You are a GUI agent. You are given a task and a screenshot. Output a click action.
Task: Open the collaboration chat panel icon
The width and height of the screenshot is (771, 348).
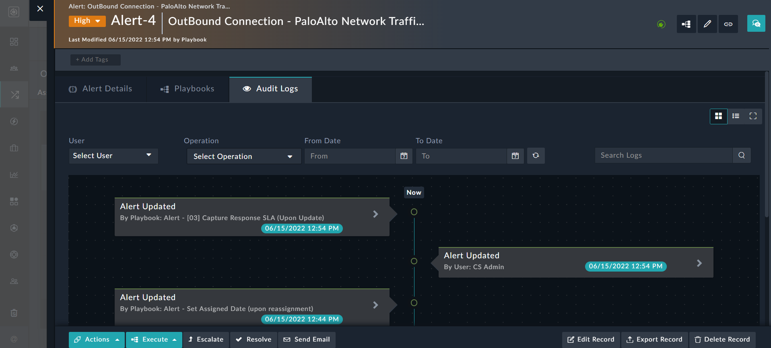[x=756, y=24]
